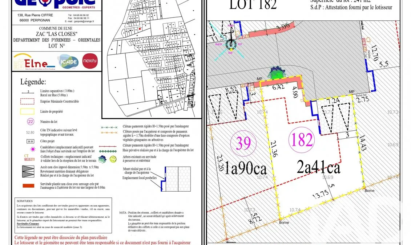Click the DEPARTEMENT DES PYRENEES - ORIENTALES text
This screenshot has width=411, height=245.
coord(57,40)
